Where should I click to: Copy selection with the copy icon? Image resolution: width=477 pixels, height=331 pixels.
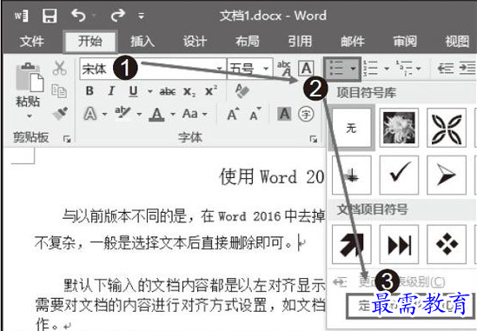(59, 91)
